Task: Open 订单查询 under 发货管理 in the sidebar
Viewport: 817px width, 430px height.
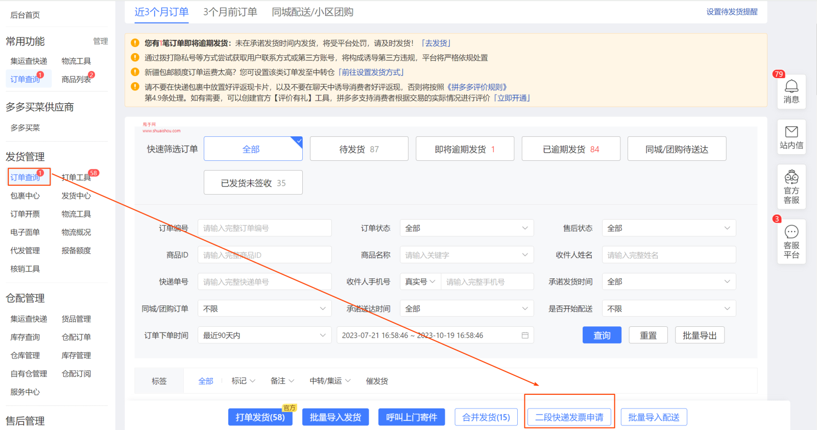Action: (x=25, y=177)
